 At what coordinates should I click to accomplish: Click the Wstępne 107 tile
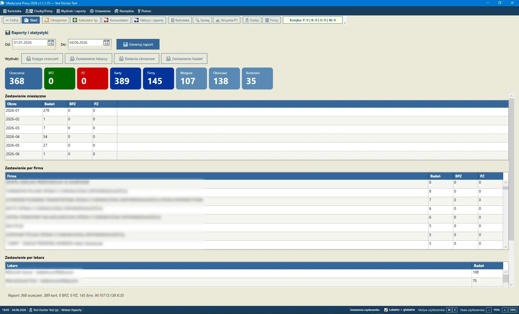(x=192, y=78)
